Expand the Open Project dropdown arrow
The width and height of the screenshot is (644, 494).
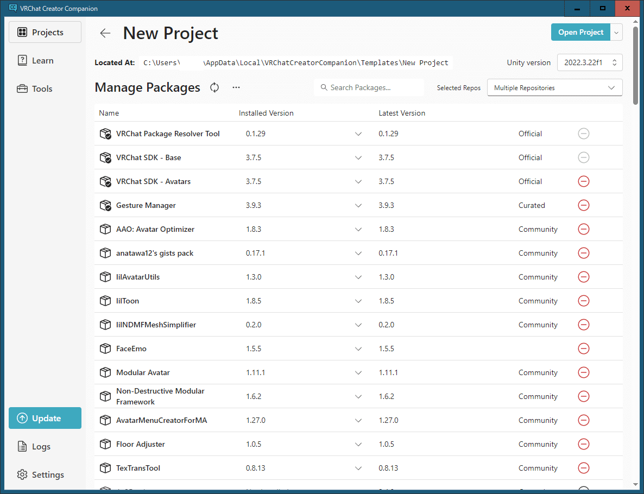pos(616,33)
